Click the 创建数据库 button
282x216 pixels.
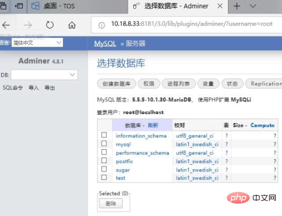116,84
